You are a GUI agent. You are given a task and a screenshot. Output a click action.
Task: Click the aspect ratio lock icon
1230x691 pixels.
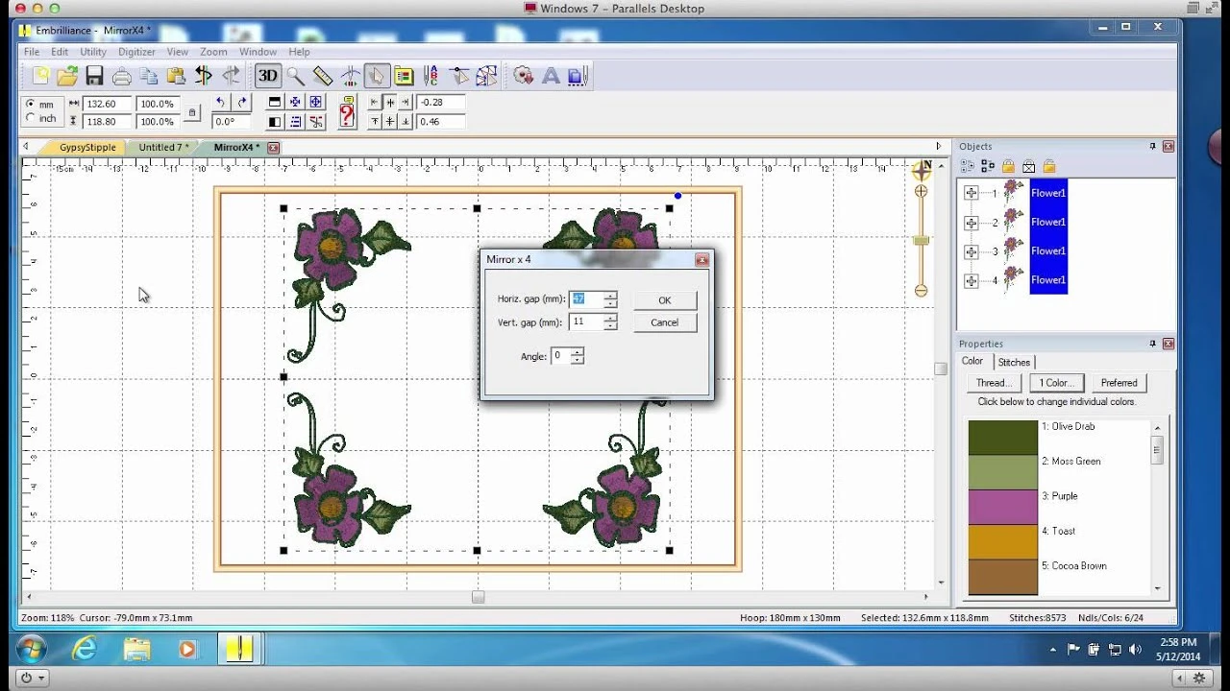192,112
